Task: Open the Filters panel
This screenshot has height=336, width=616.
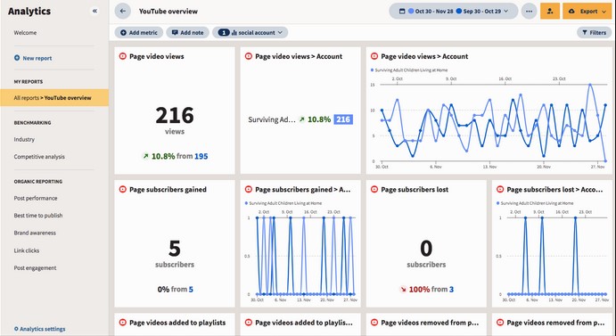Action: point(595,33)
